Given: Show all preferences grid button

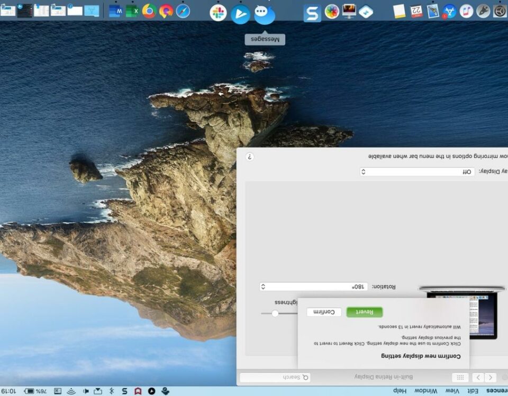Looking at the screenshot, I should coord(460,377).
